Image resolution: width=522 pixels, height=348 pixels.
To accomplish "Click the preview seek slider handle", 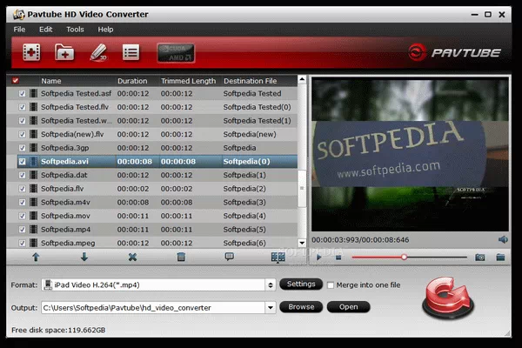I will pyautogui.click(x=405, y=258).
